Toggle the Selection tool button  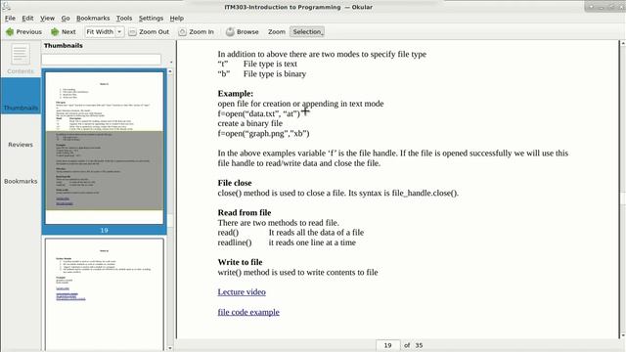[306, 32]
